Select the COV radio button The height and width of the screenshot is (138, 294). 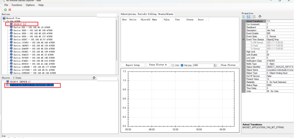173,65
